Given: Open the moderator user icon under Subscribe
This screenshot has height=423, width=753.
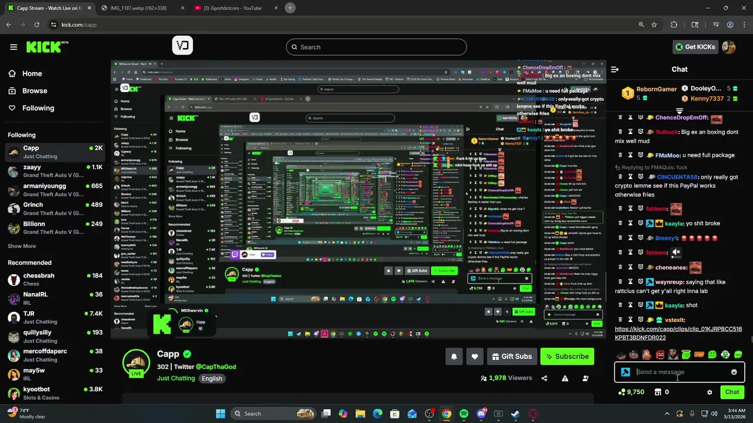Looking at the screenshot, I should (585, 378).
